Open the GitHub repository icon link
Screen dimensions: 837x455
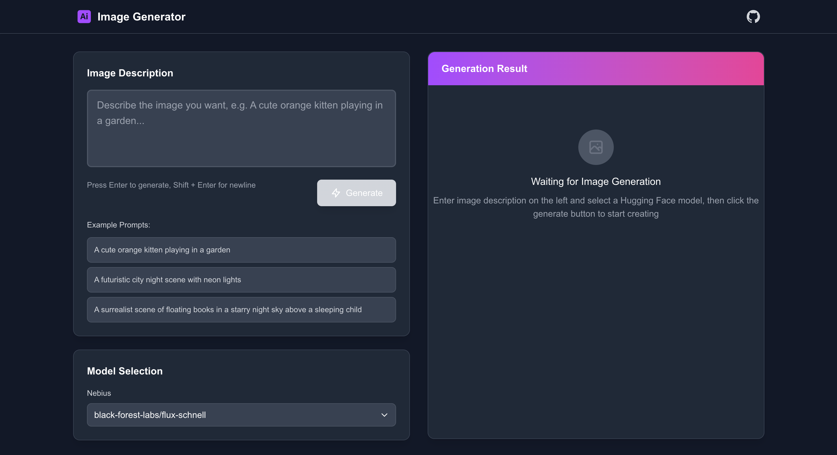coord(753,17)
